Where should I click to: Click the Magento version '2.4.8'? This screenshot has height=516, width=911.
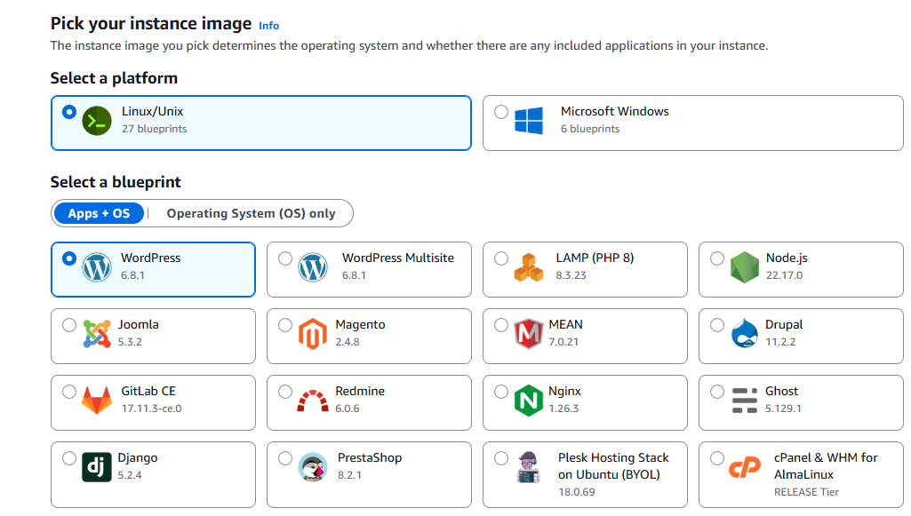click(348, 342)
